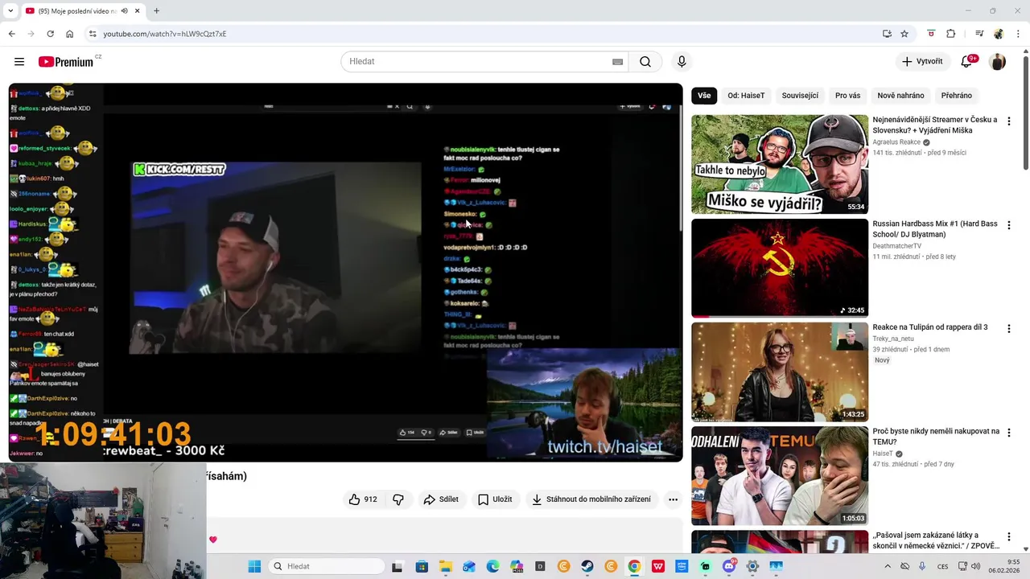Open the Chrome three-dot menu
Viewport: 1030px width, 579px height.
point(1018,34)
